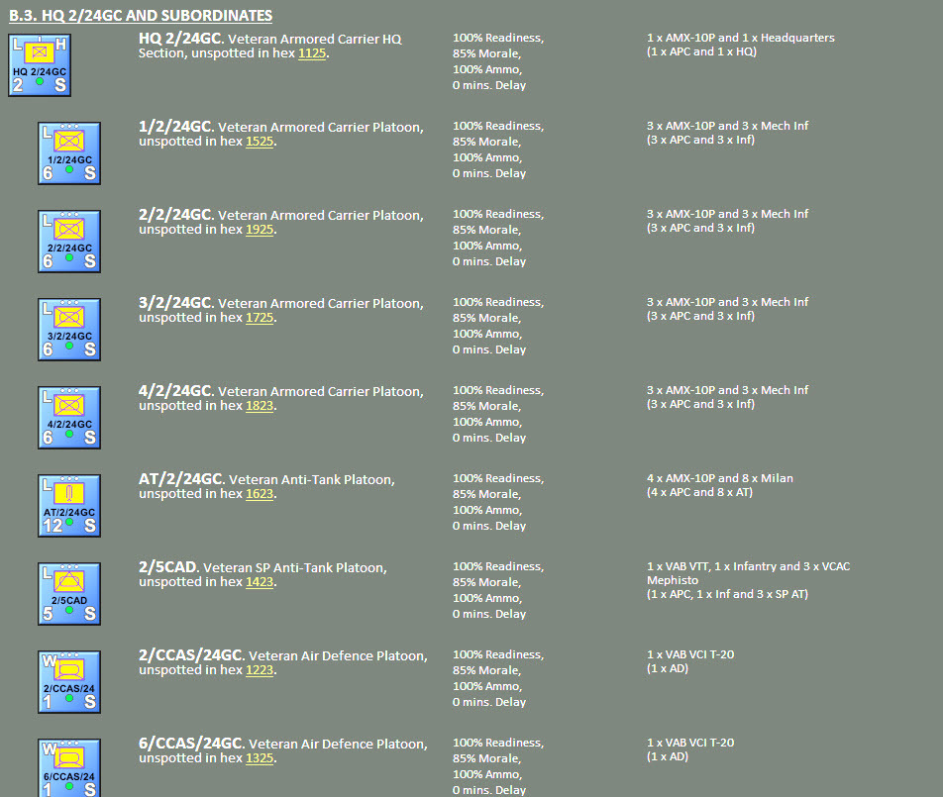Click the bold 1/2/24GC unit title
Screen dimensions: 943x797
176,127
